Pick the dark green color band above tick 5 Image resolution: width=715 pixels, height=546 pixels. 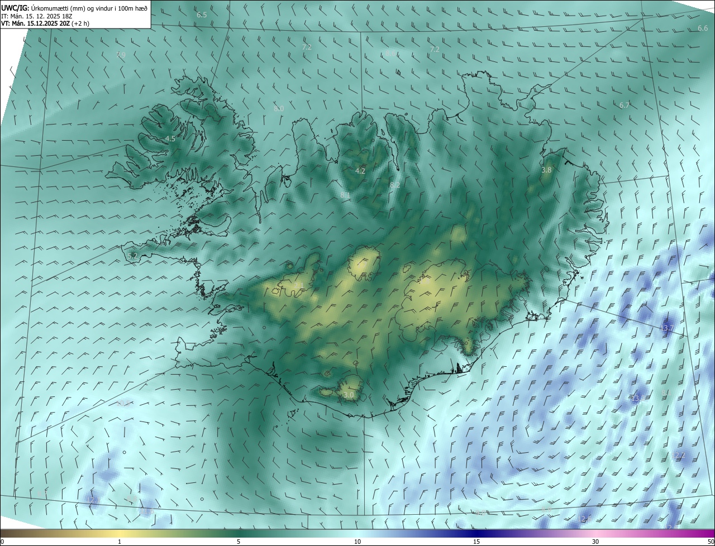[239, 533]
